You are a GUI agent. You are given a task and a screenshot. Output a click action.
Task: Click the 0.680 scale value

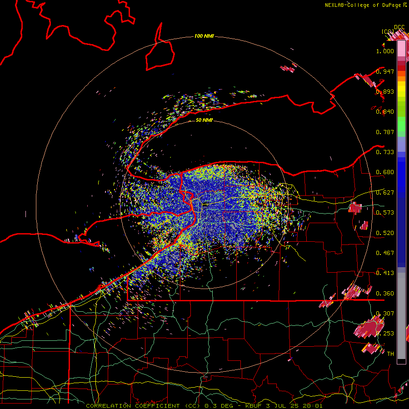[x=385, y=172]
